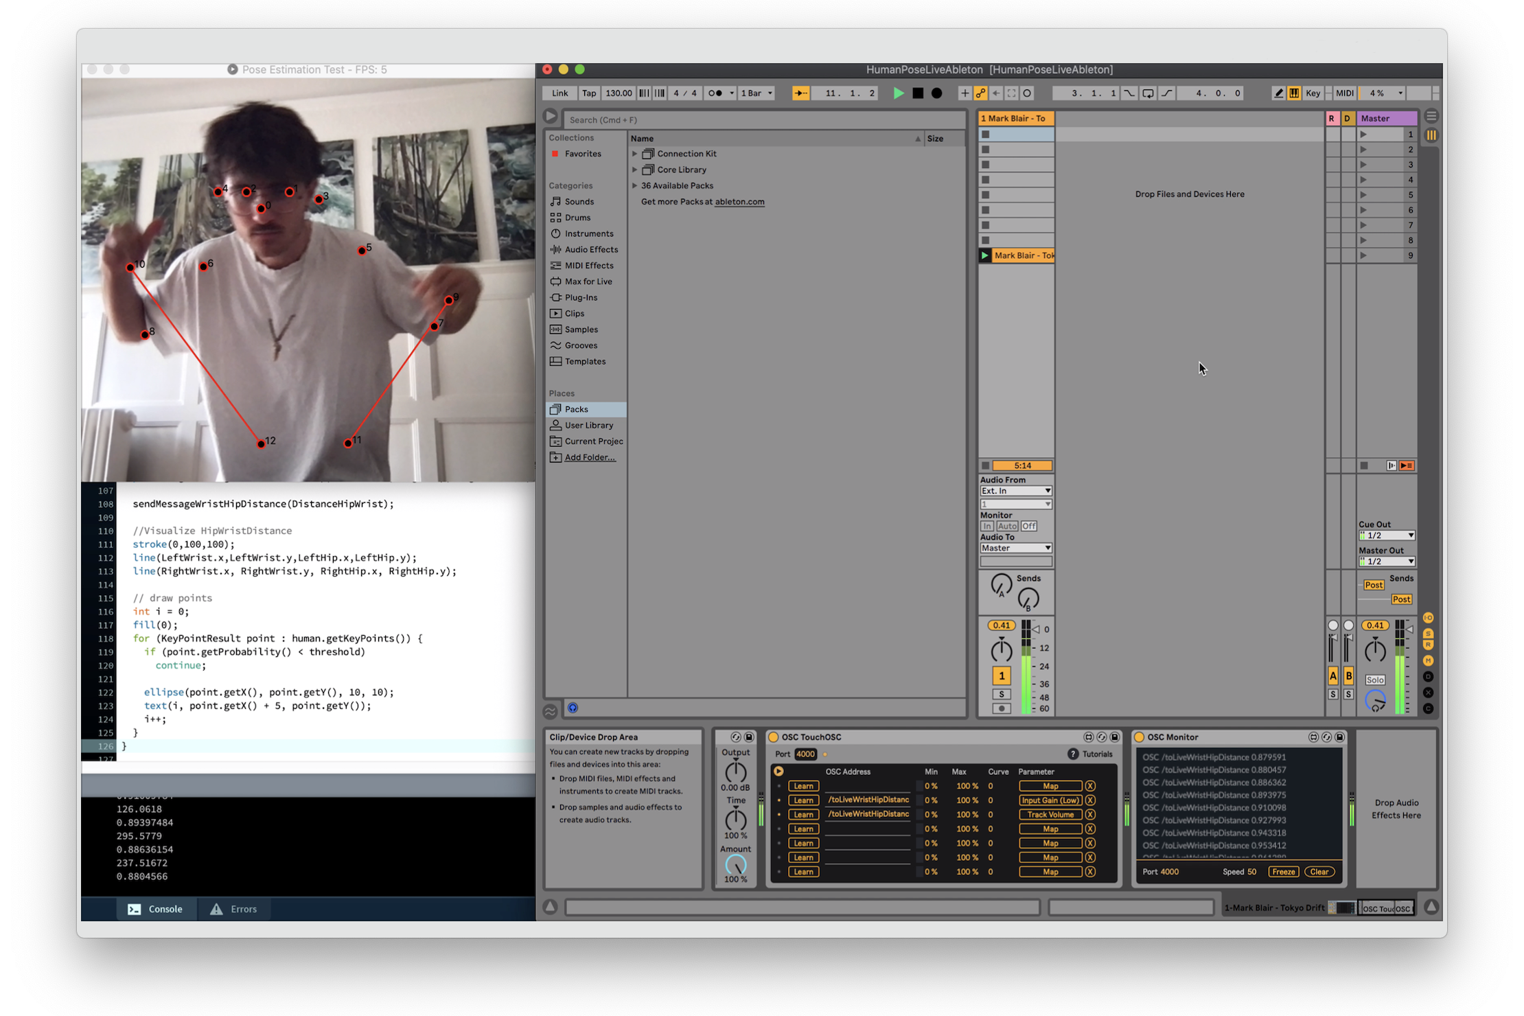Click the Sounds category in browser
This screenshot has height=1016, width=1524.
tap(579, 202)
